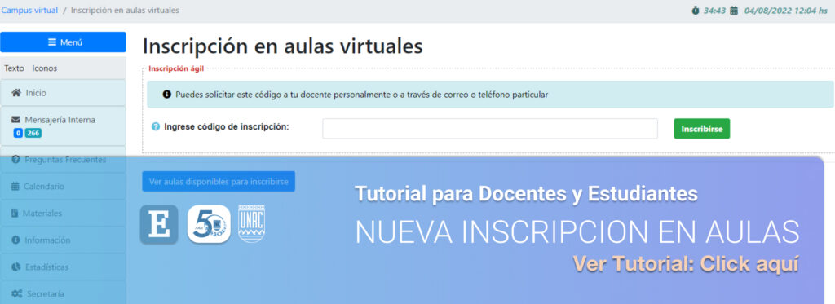
Task: Click the session timer stopwatch icon
Action: coord(696,10)
